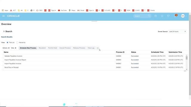The image size is (191, 107).
Task: Open notifications bell with orange badge
Action: [175, 16]
